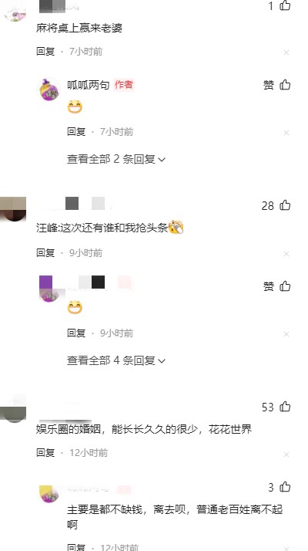
Task: Dismiss the 麻将桌上赢来老婆 comment with X
Action: 286,52
